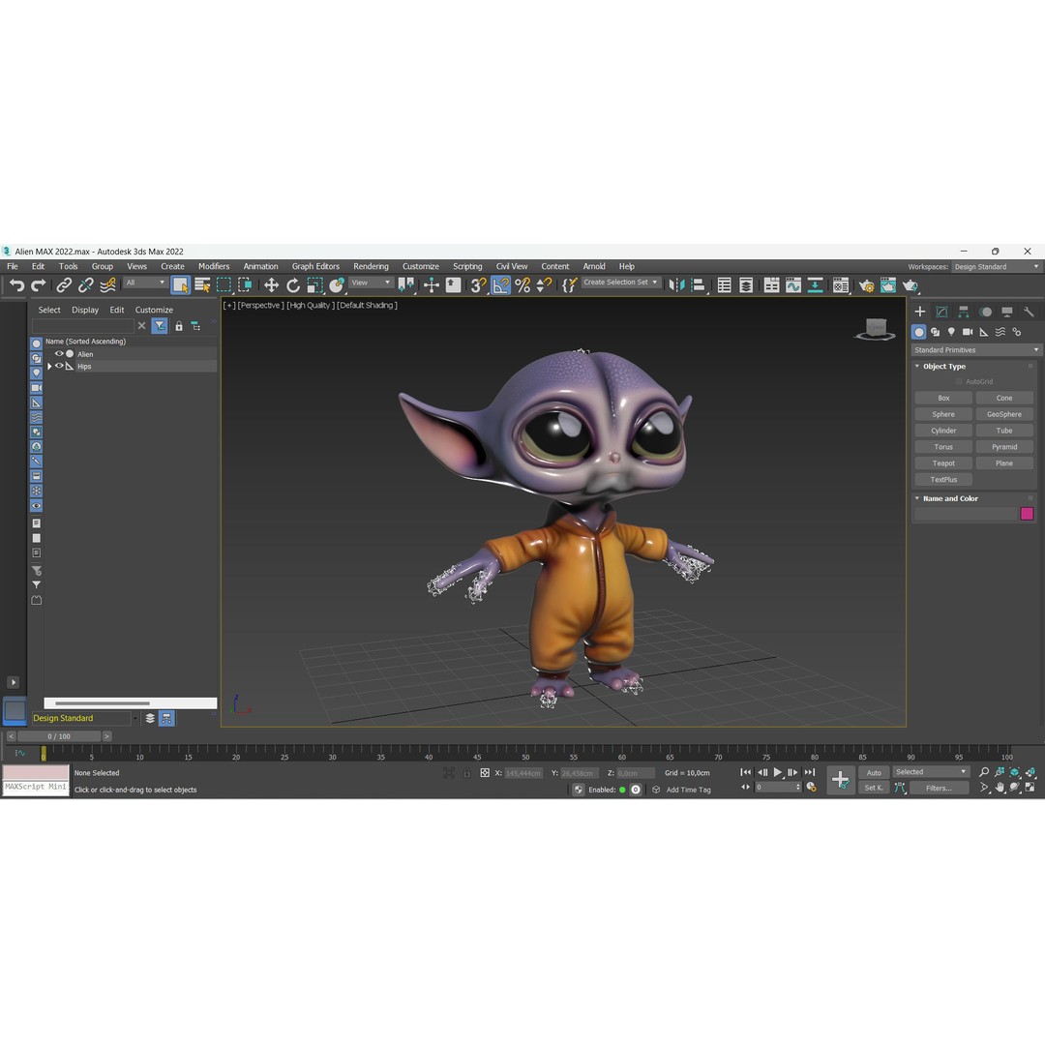Open the Rendered Frame Window icon
Image resolution: width=1045 pixels, height=1045 pixels.
tap(888, 285)
